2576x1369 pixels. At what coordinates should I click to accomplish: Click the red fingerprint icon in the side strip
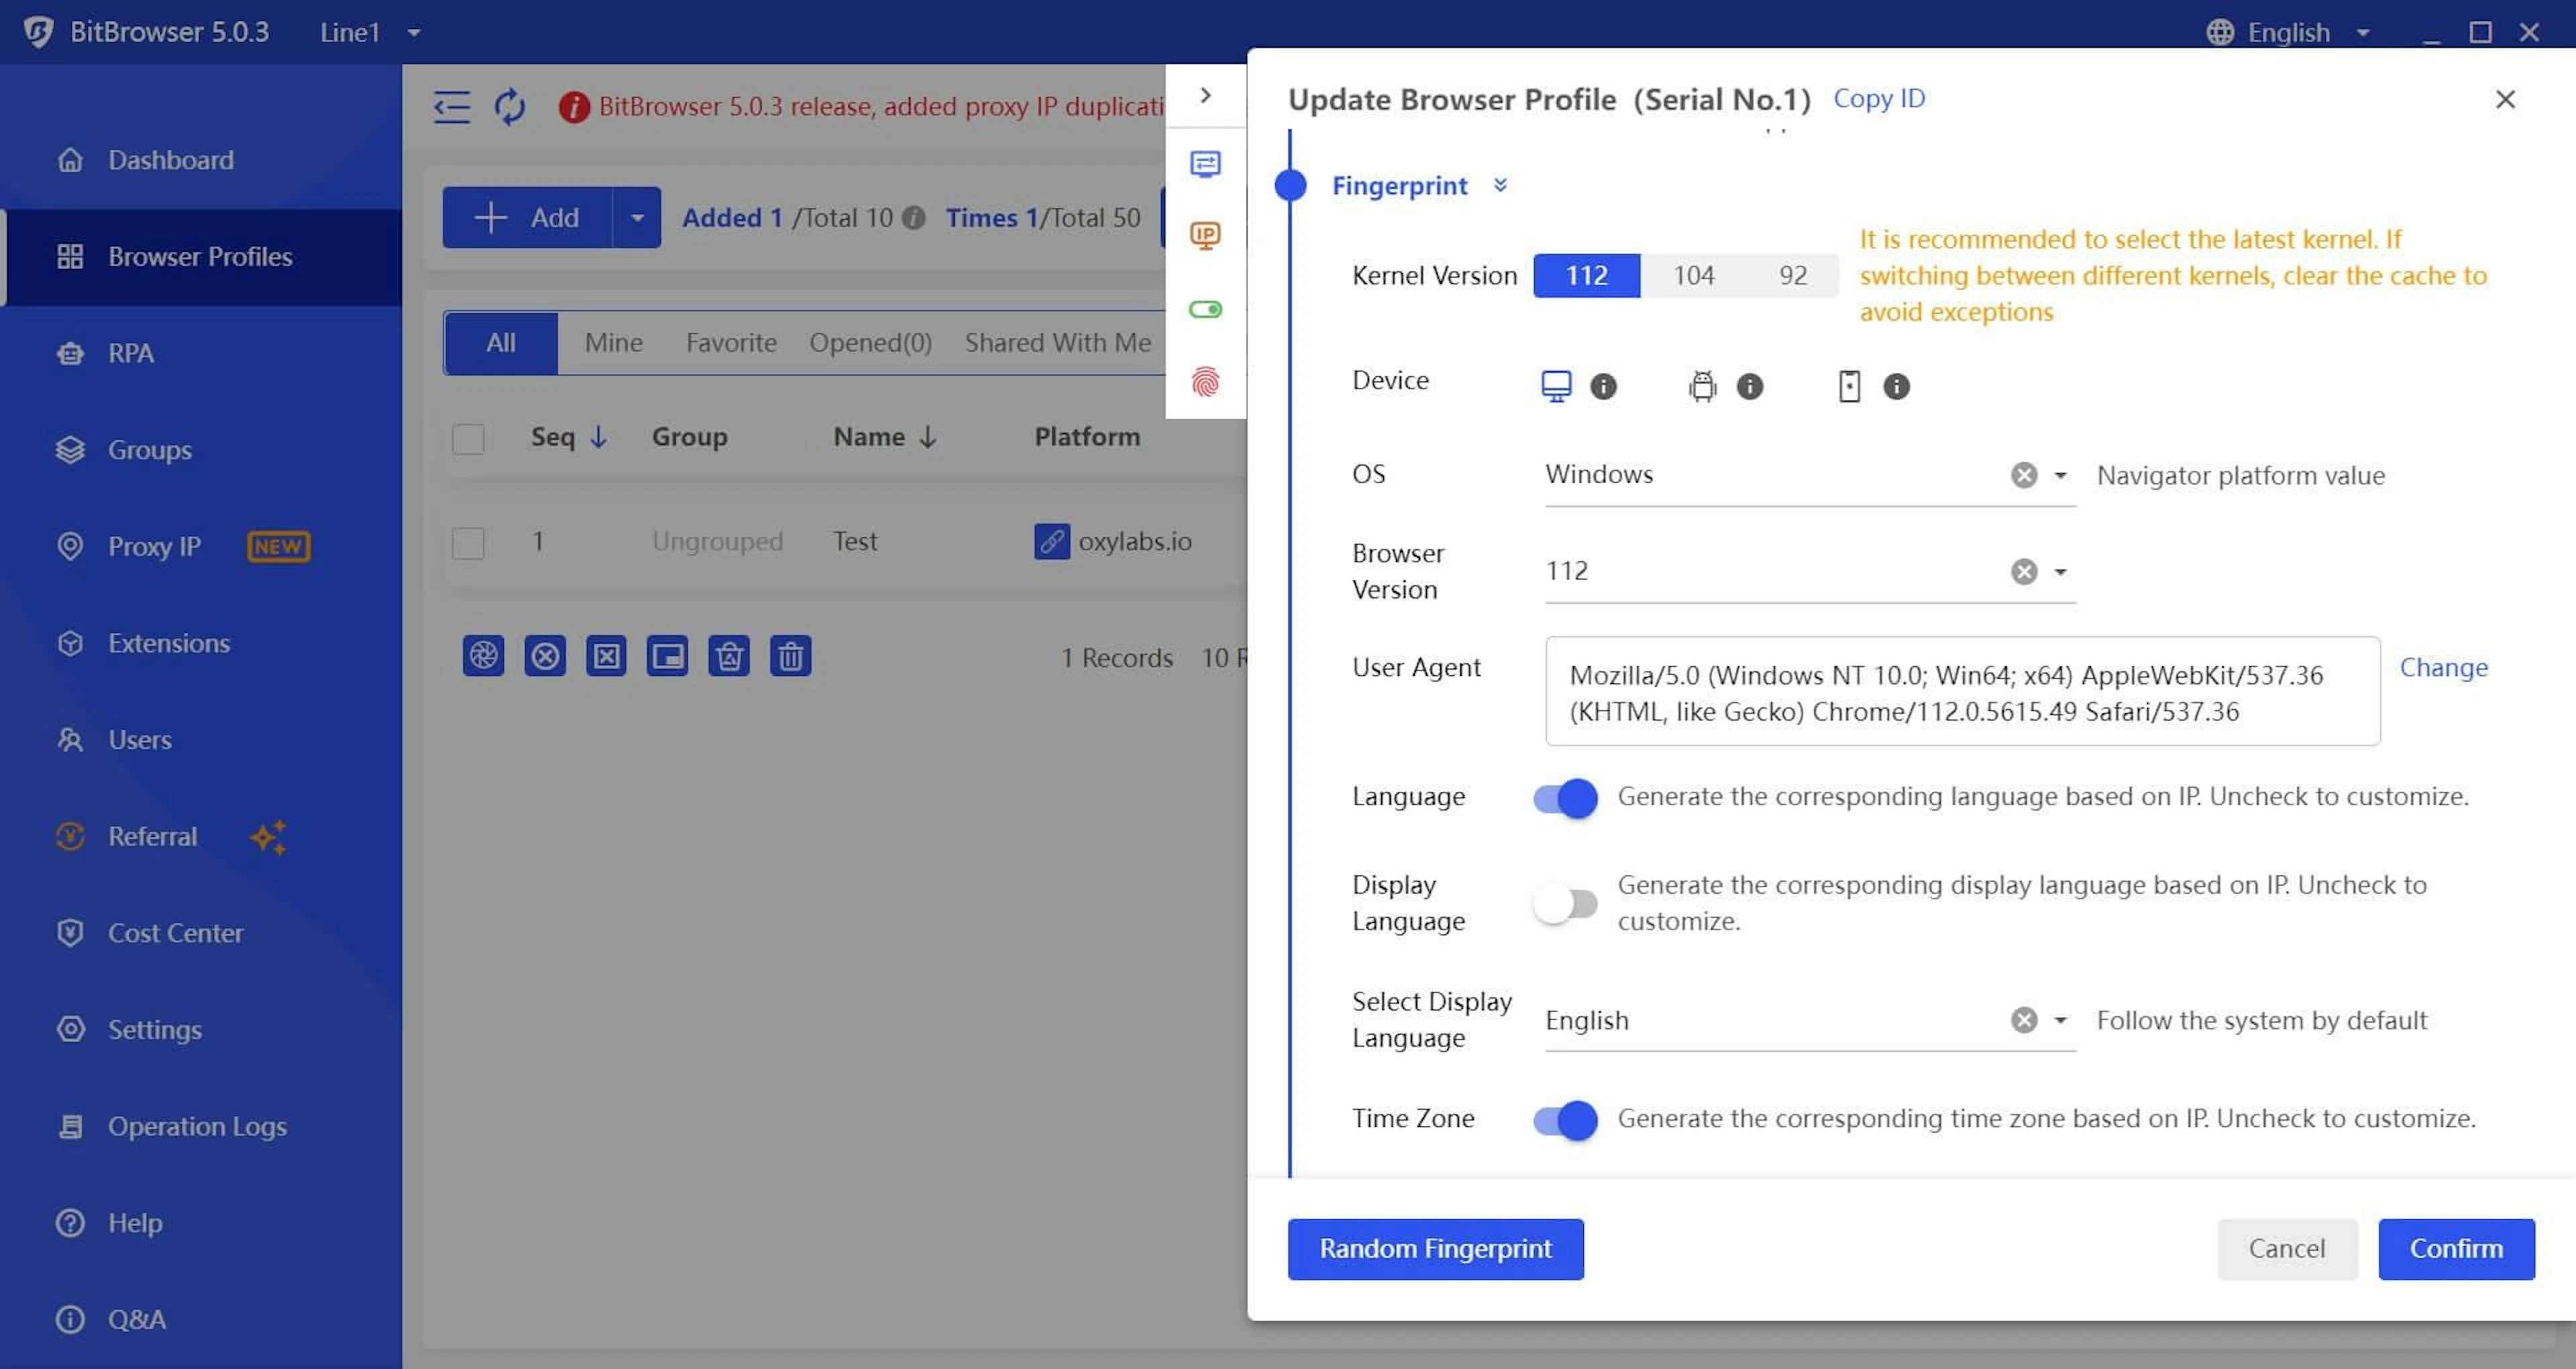(1205, 383)
